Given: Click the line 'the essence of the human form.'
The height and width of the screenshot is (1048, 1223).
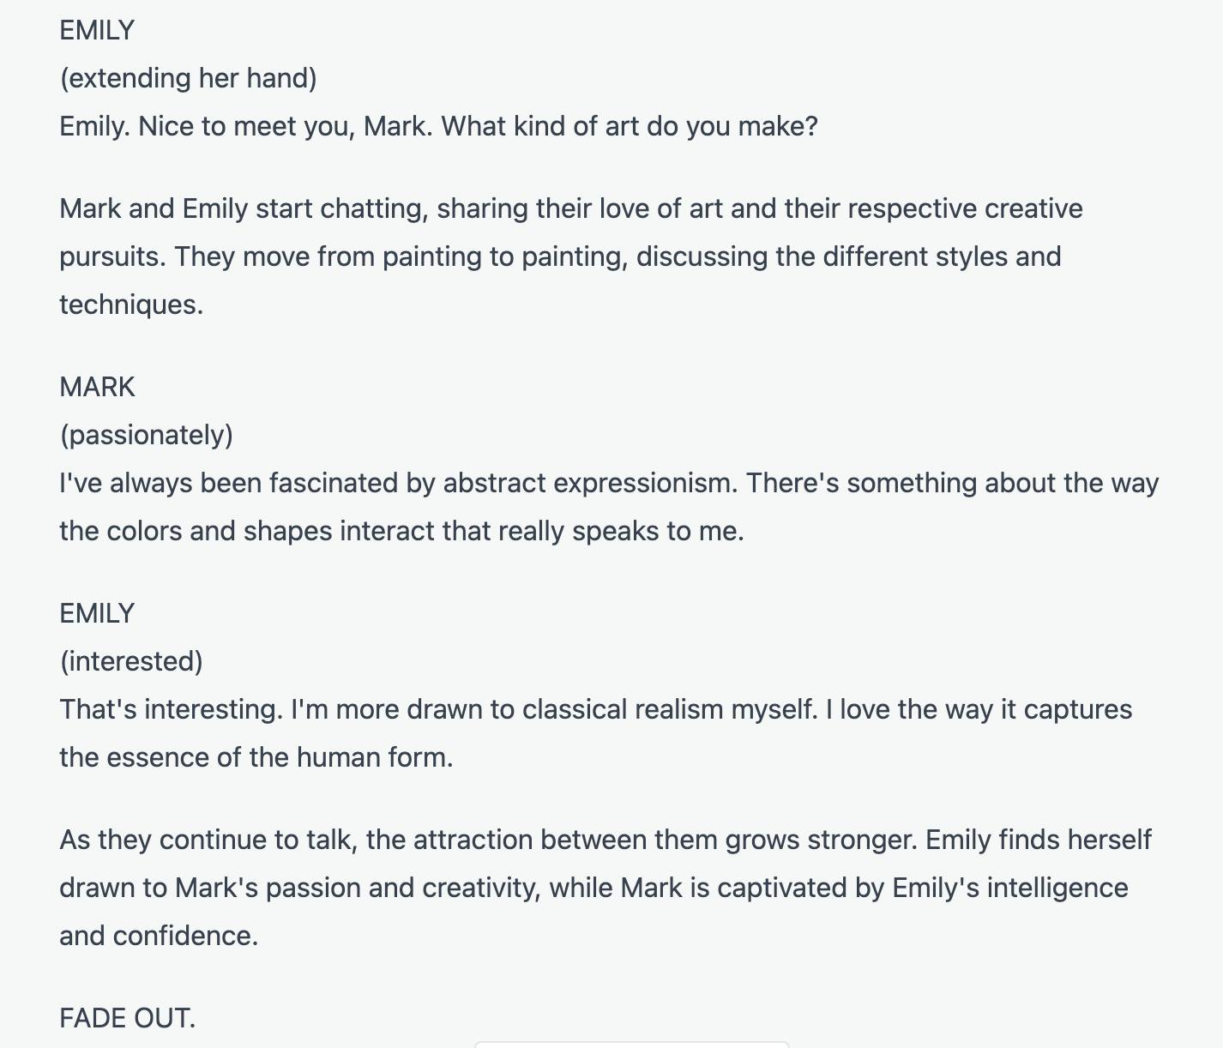Looking at the screenshot, I should (256, 757).
